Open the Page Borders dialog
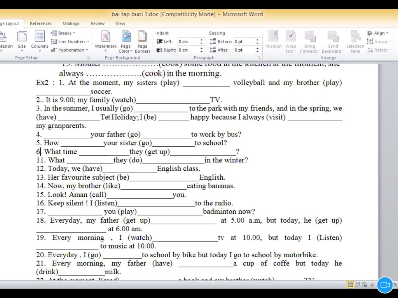The image size is (398, 298). tap(142, 42)
